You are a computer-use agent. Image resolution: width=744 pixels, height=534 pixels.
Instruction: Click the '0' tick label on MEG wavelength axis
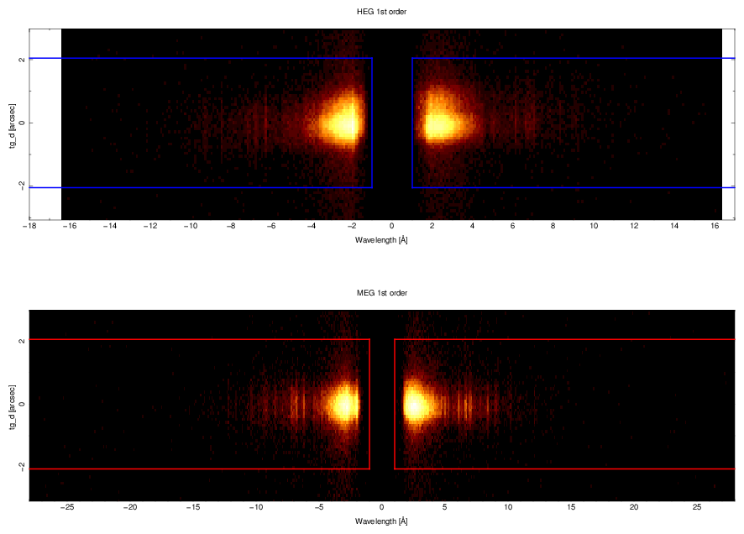point(382,507)
